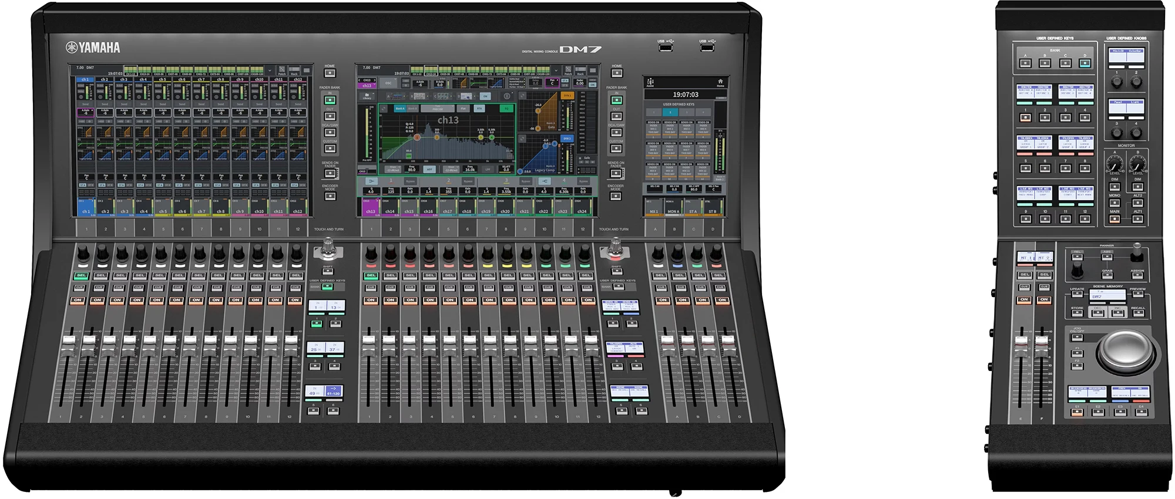This screenshot has height=499, width=1175.
Task: Select the ALT1 monitor key
Action: pyautogui.click(x=1137, y=219)
